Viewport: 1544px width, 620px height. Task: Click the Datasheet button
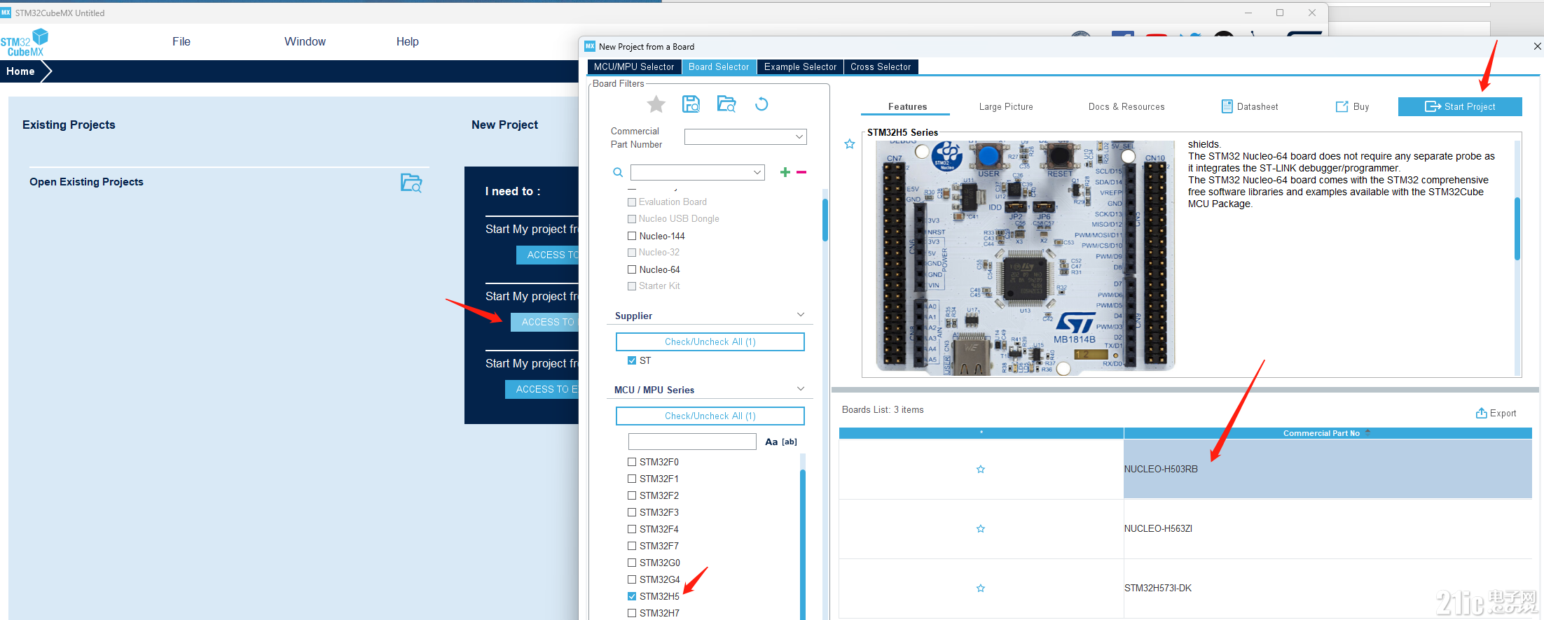[x=1250, y=107]
